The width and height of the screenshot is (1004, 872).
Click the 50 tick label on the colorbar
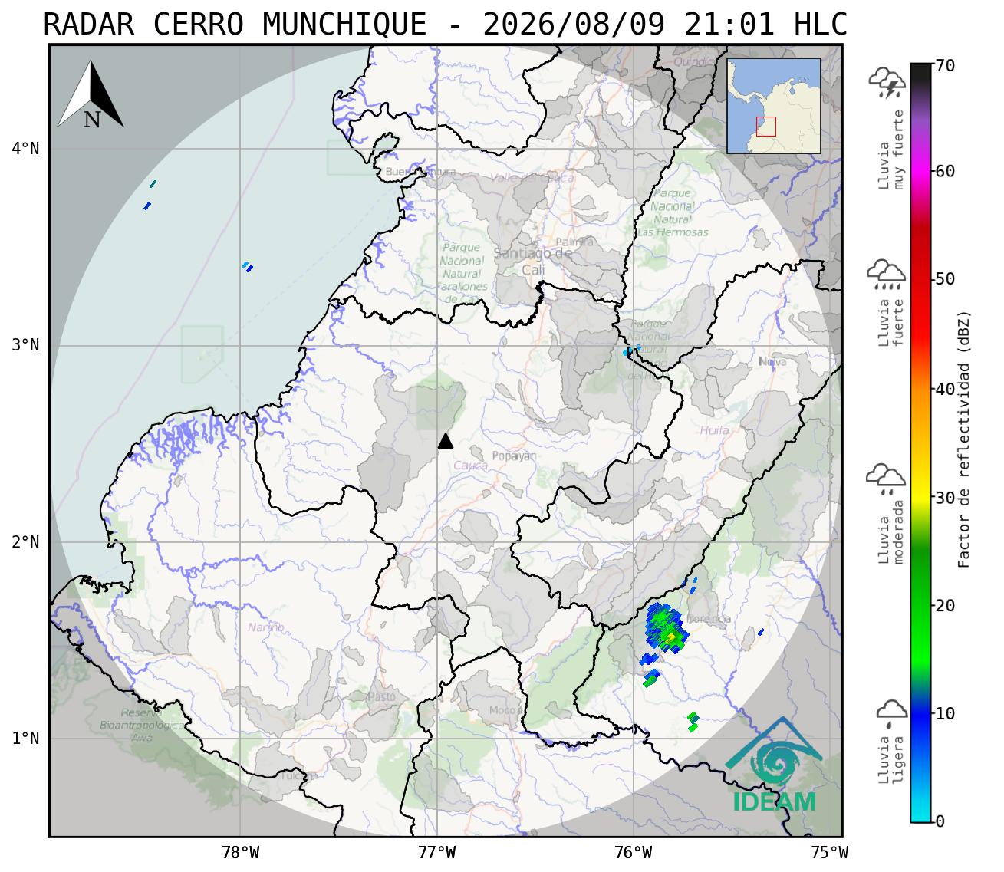coord(946,279)
